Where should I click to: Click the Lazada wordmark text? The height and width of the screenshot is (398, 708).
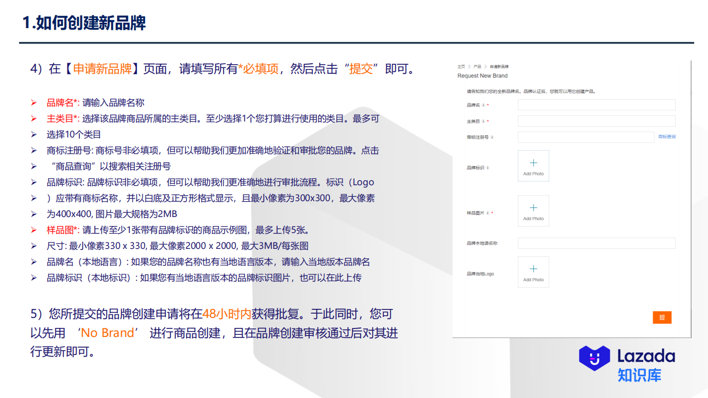click(646, 356)
